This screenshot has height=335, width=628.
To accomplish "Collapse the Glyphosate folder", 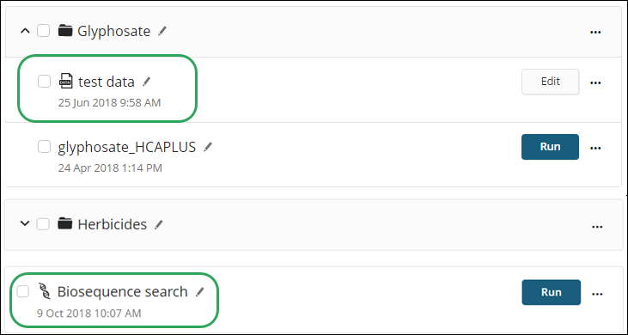I will click(x=25, y=31).
